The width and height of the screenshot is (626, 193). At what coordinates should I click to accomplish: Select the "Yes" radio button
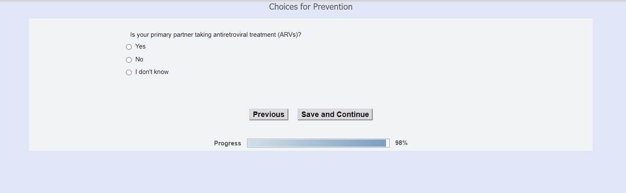point(129,47)
